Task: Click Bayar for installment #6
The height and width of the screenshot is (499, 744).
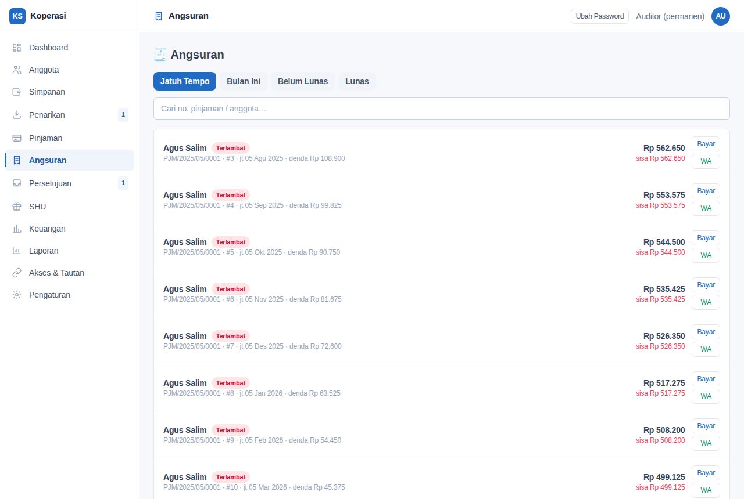Action: click(706, 285)
